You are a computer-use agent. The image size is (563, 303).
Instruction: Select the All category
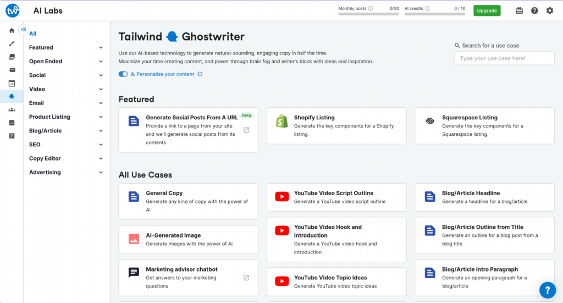tap(32, 34)
